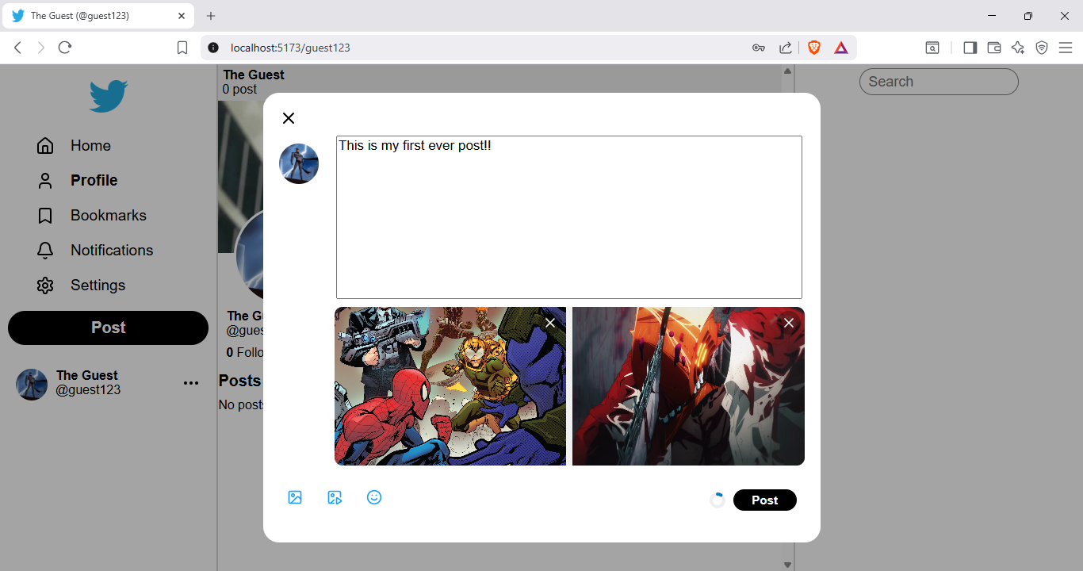Image resolution: width=1083 pixels, height=571 pixels.
Task: Click the large sidebar Post button
Action: 108,328
